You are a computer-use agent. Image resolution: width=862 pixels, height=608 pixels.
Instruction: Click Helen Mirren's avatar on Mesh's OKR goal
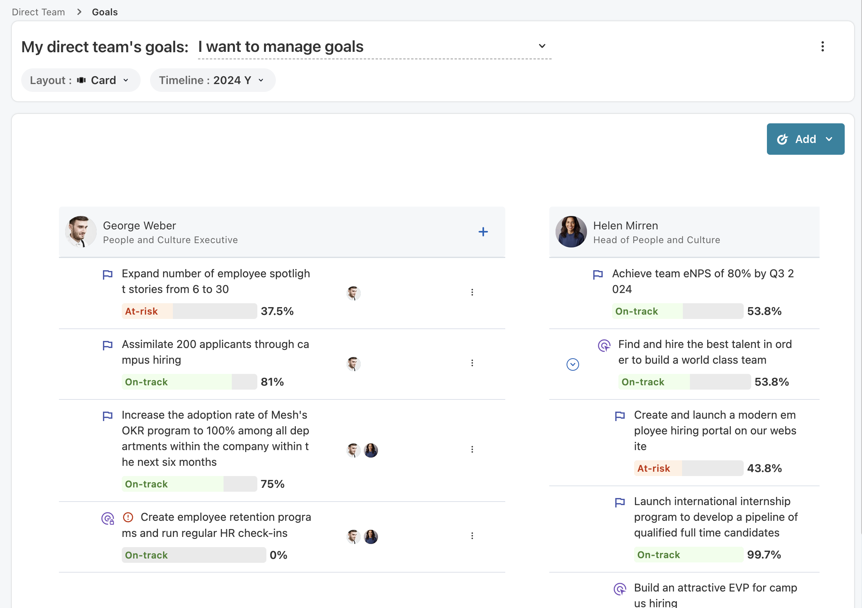[x=370, y=451]
